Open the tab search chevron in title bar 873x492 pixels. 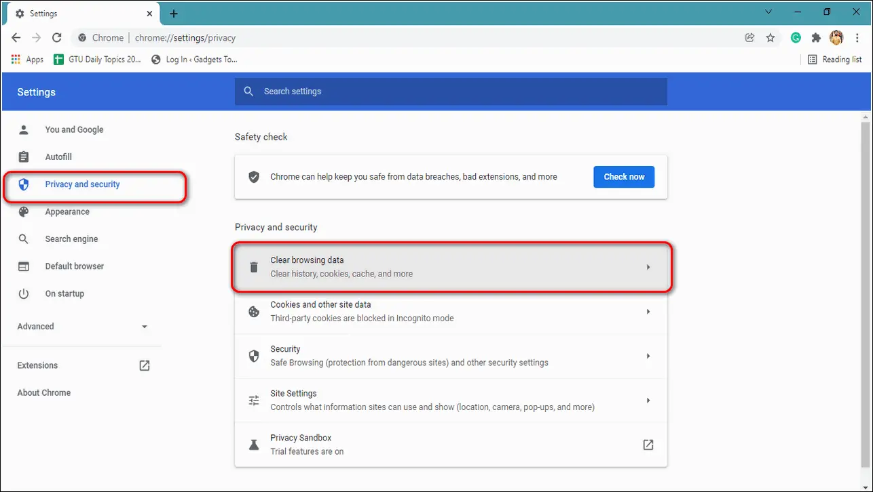click(x=768, y=12)
